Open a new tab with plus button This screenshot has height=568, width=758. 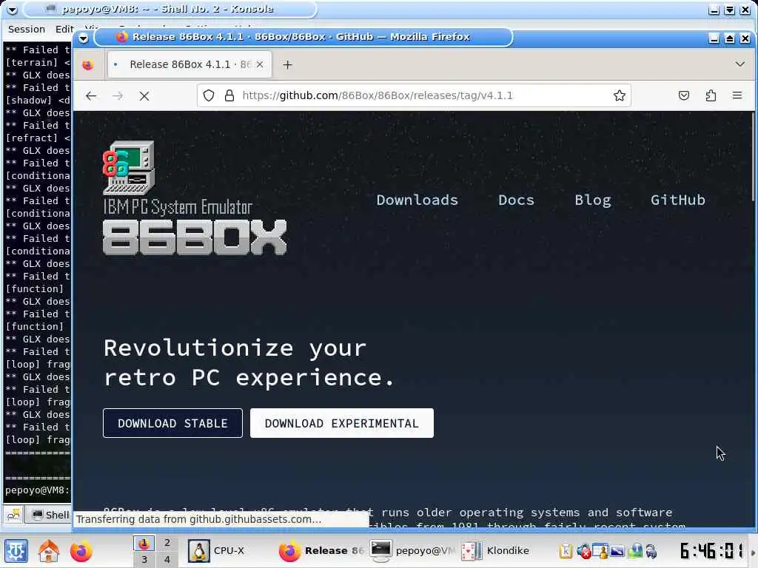tap(288, 65)
